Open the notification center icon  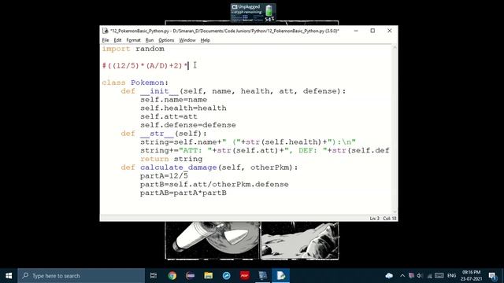pyautogui.click(x=492, y=276)
